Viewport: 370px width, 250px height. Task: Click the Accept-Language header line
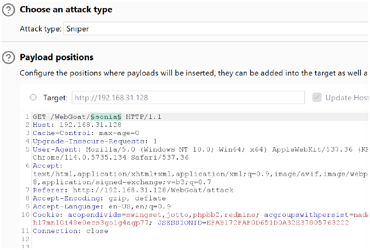[102, 207]
